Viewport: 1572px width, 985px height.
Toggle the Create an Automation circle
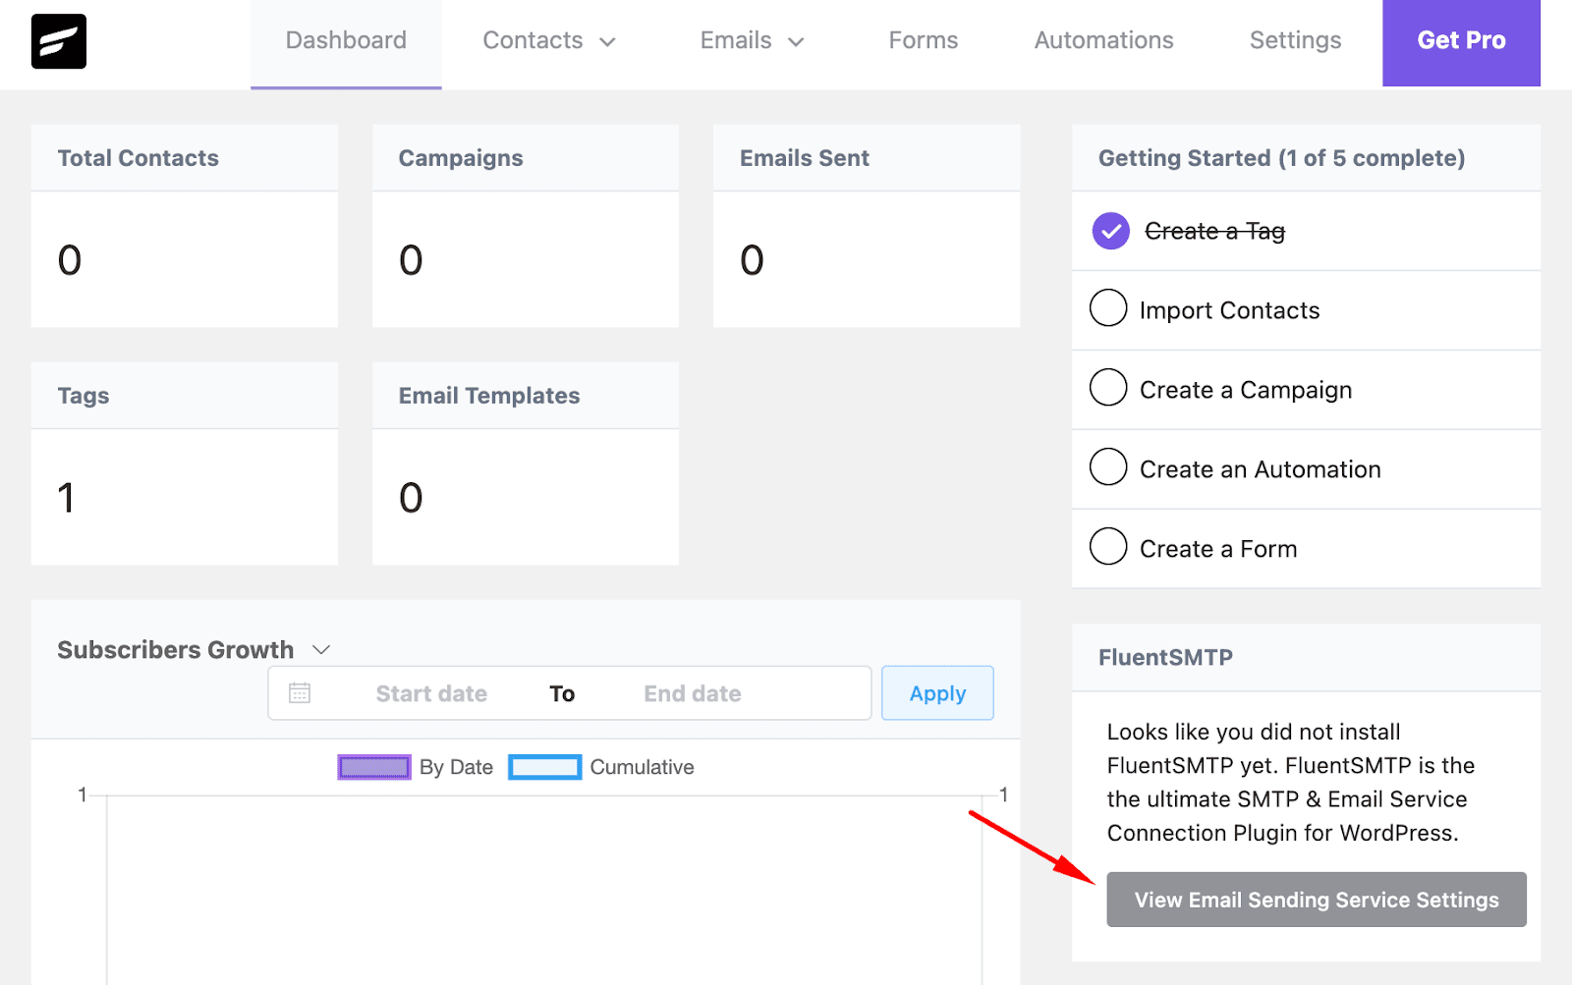1108,467
